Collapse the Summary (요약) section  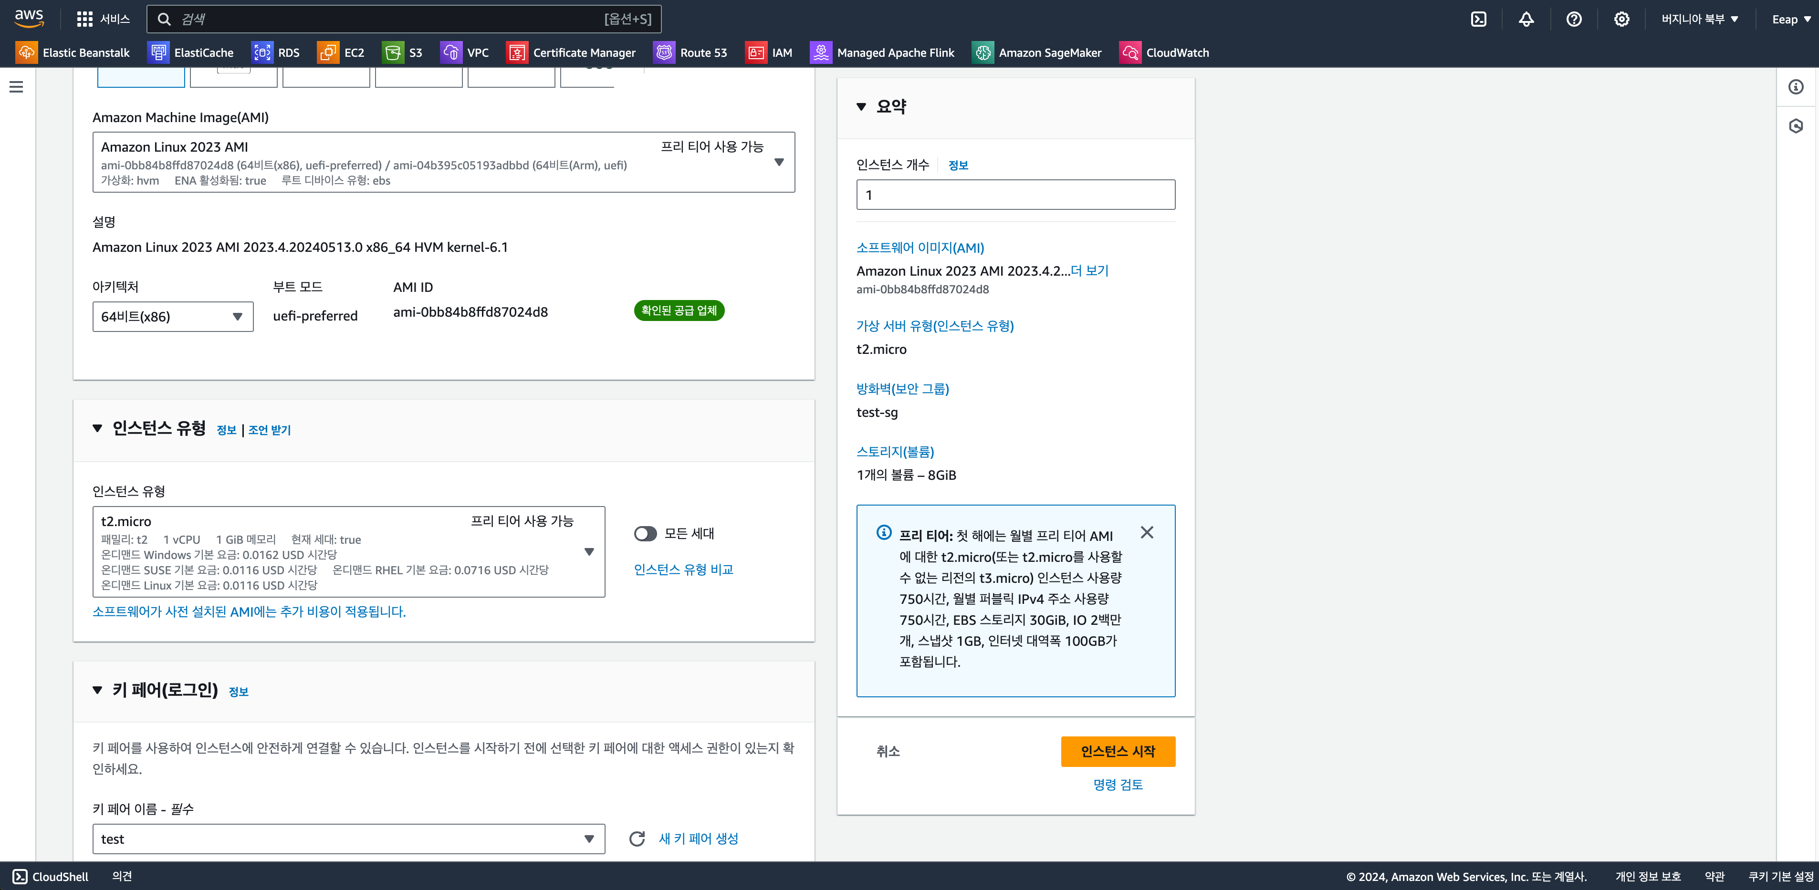point(861,106)
